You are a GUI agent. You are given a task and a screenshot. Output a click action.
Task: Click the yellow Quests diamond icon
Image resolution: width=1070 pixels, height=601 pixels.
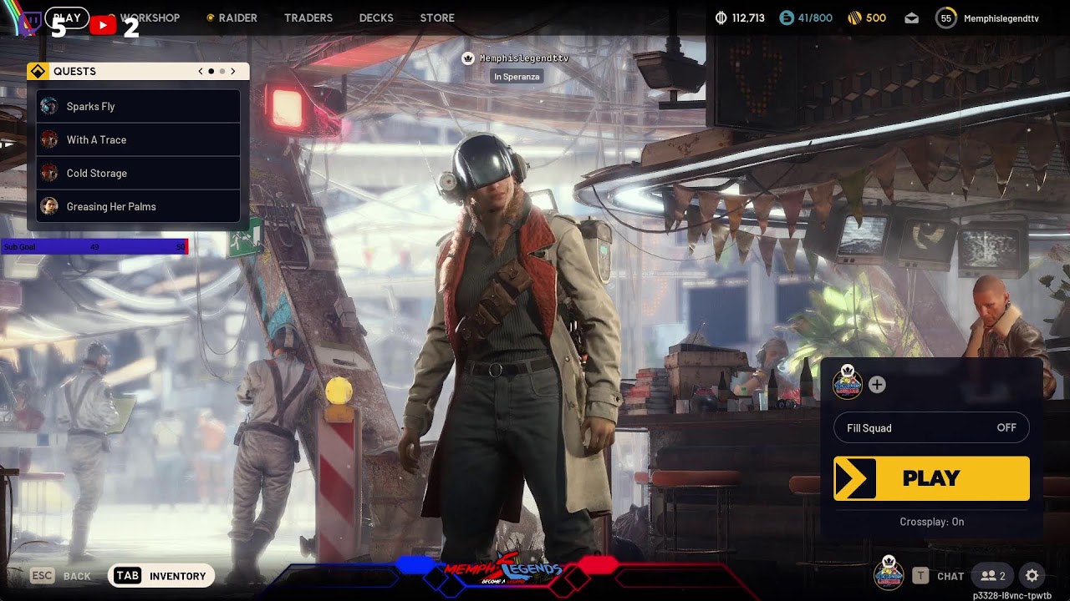[38, 72]
